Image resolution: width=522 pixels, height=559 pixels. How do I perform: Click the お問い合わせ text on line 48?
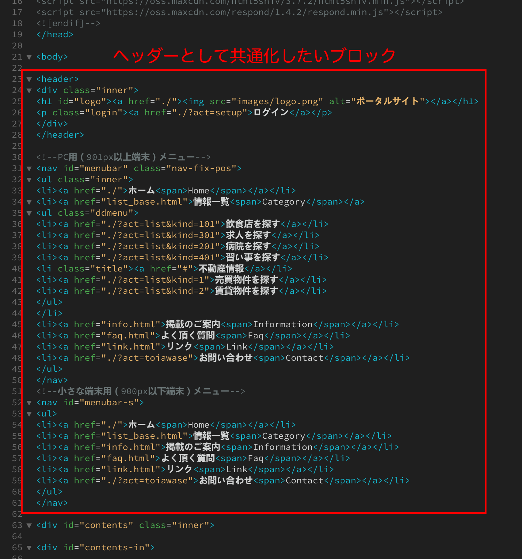click(226, 358)
